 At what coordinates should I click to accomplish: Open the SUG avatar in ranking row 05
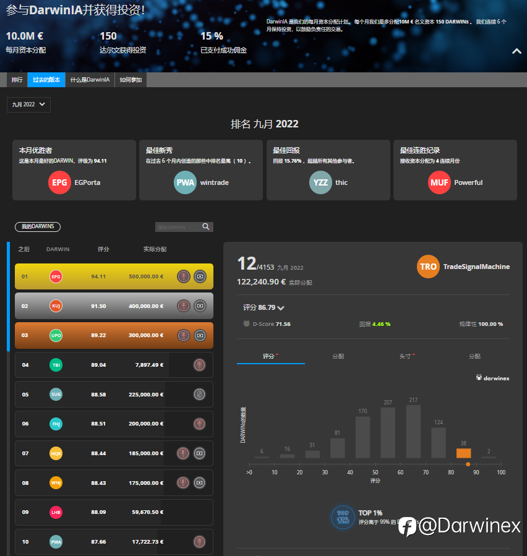click(56, 395)
